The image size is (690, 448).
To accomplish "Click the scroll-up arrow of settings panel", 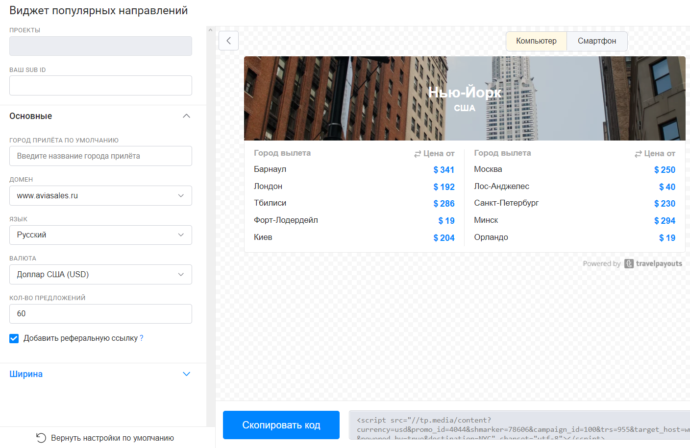I will (210, 30).
